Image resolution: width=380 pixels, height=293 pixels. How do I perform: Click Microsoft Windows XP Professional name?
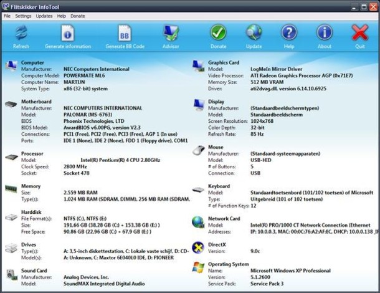290,271
